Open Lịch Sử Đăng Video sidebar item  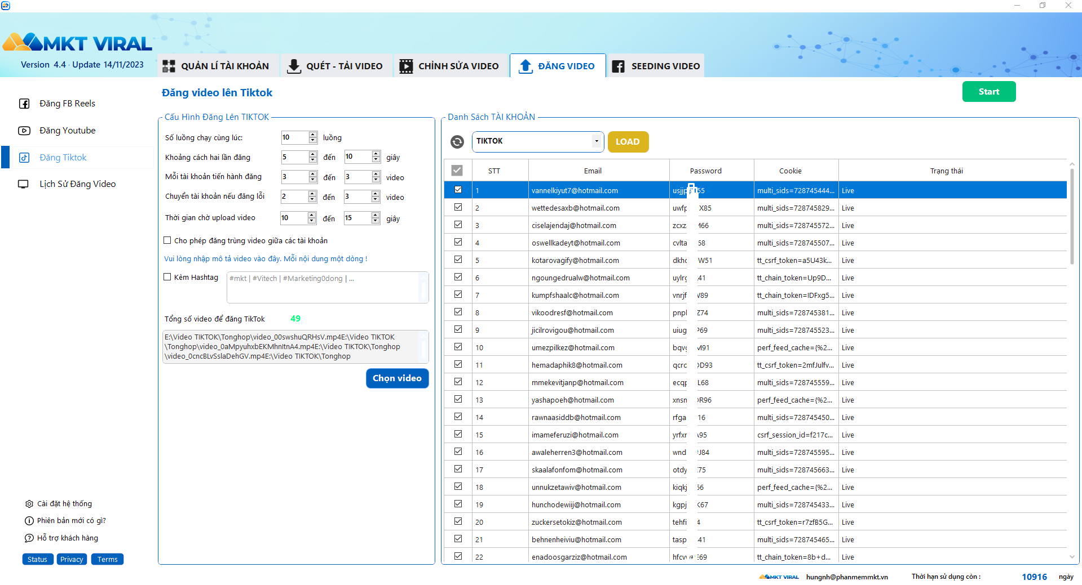78,184
